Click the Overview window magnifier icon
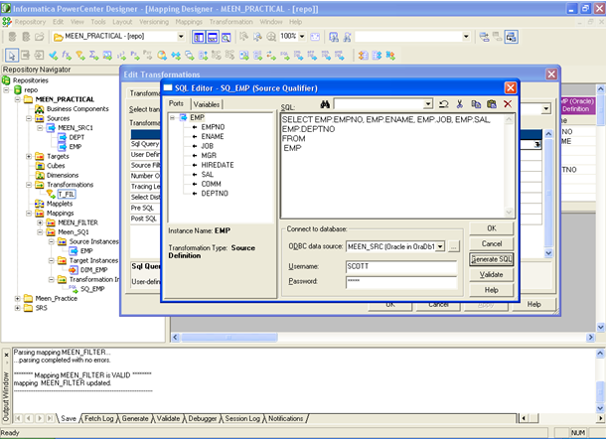The image size is (606, 439). tap(227, 37)
